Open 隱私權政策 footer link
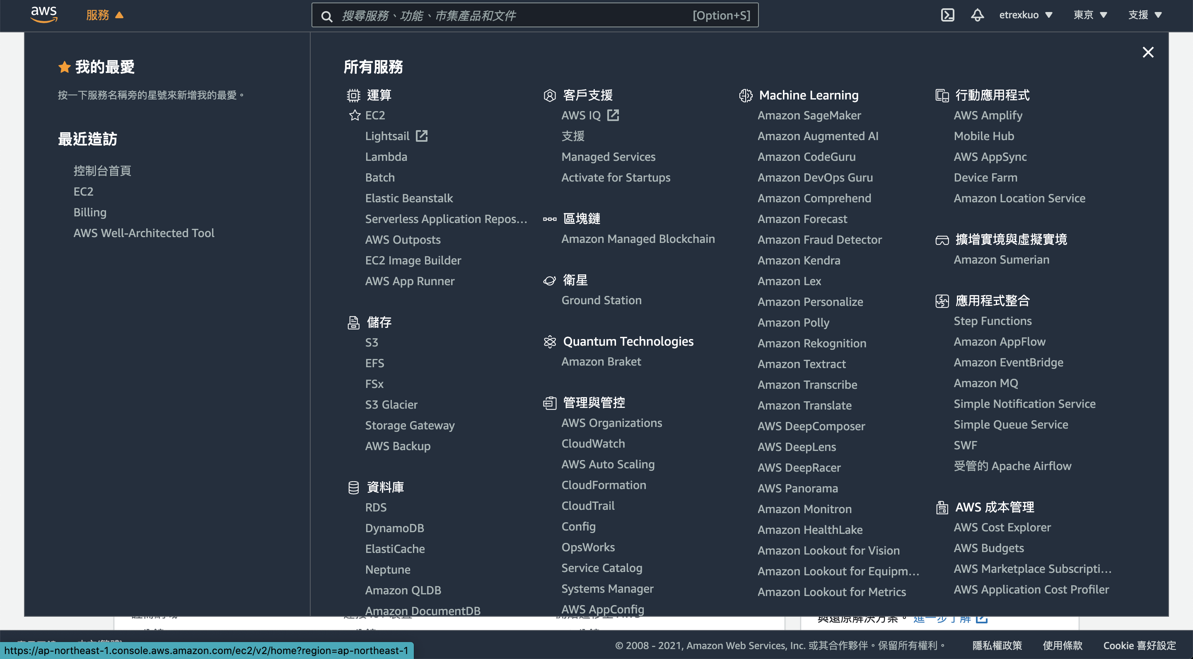Viewport: 1193px width, 659px height. point(997,646)
